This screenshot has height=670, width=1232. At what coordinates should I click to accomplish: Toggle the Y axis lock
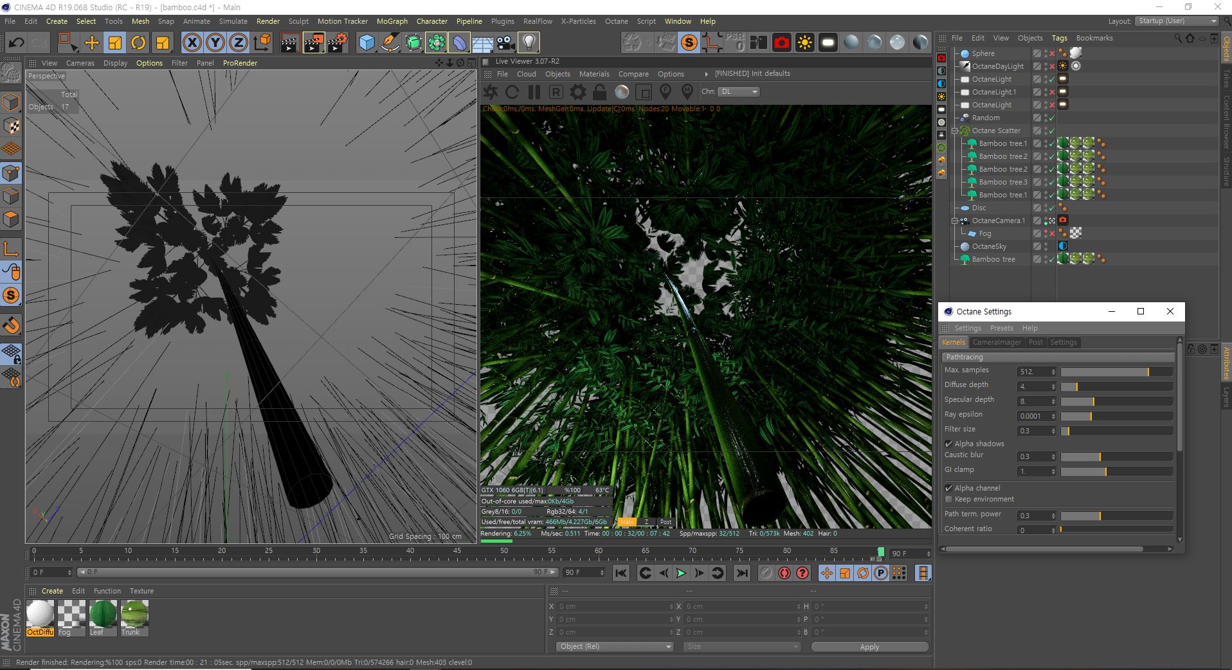point(215,43)
